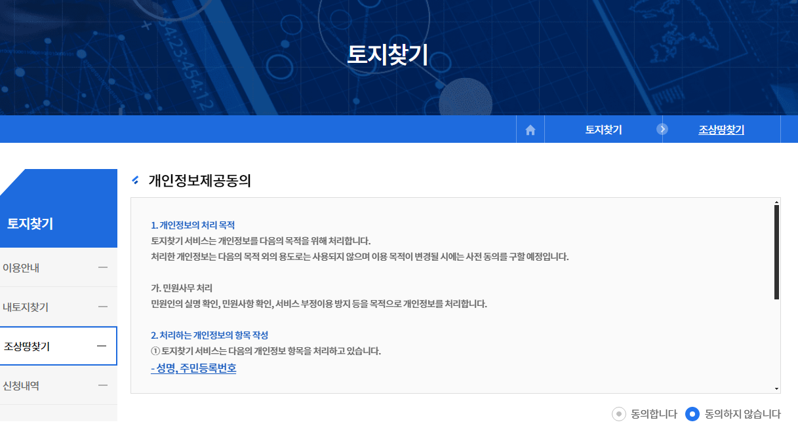Click the home icon in the breadcrumb bar
The height and width of the screenshot is (435, 798).
[530, 129]
